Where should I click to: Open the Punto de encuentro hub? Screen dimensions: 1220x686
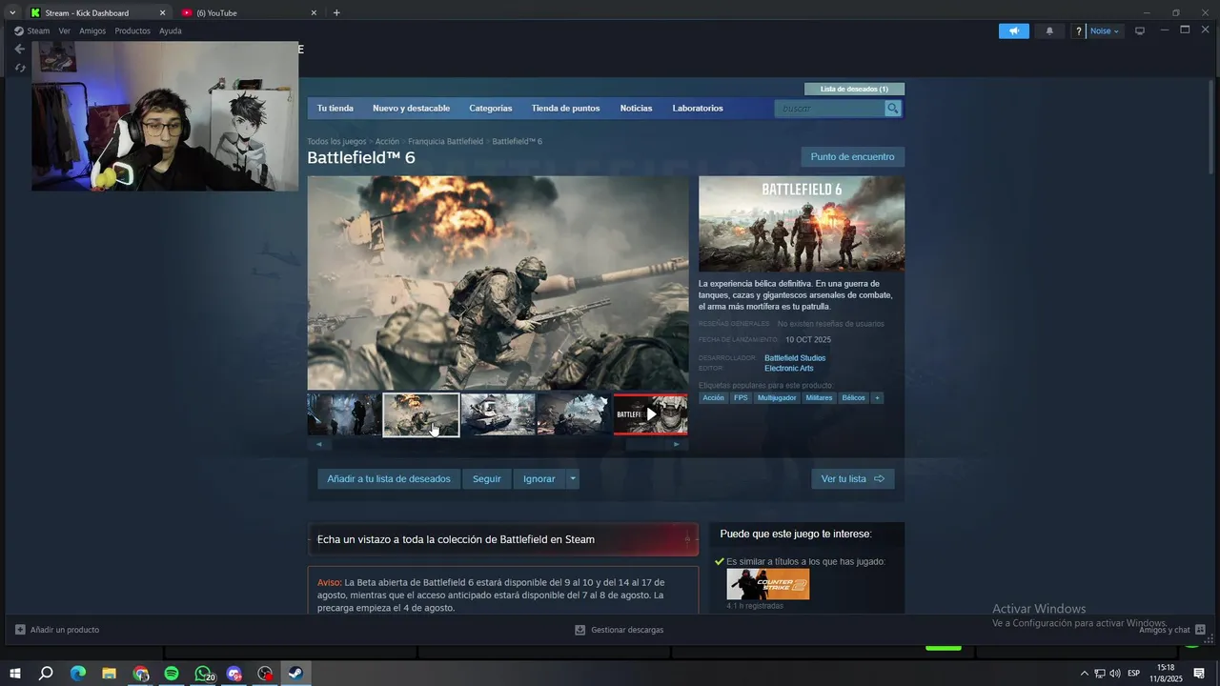click(852, 156)
